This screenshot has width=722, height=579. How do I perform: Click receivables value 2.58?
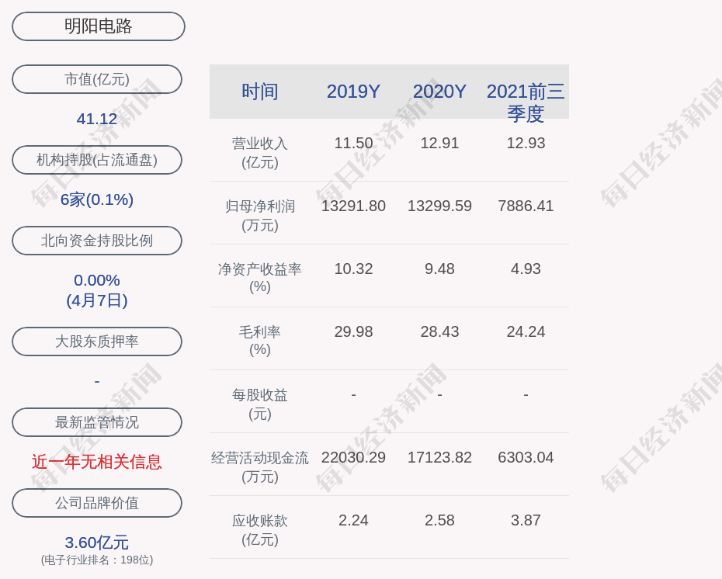pyautogui.click(x=439, y=520)
